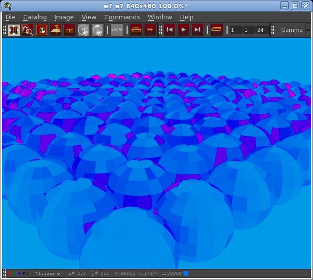313x280 pixels.
Task: Click the second frame field showing 1
Action: [249, 30]
